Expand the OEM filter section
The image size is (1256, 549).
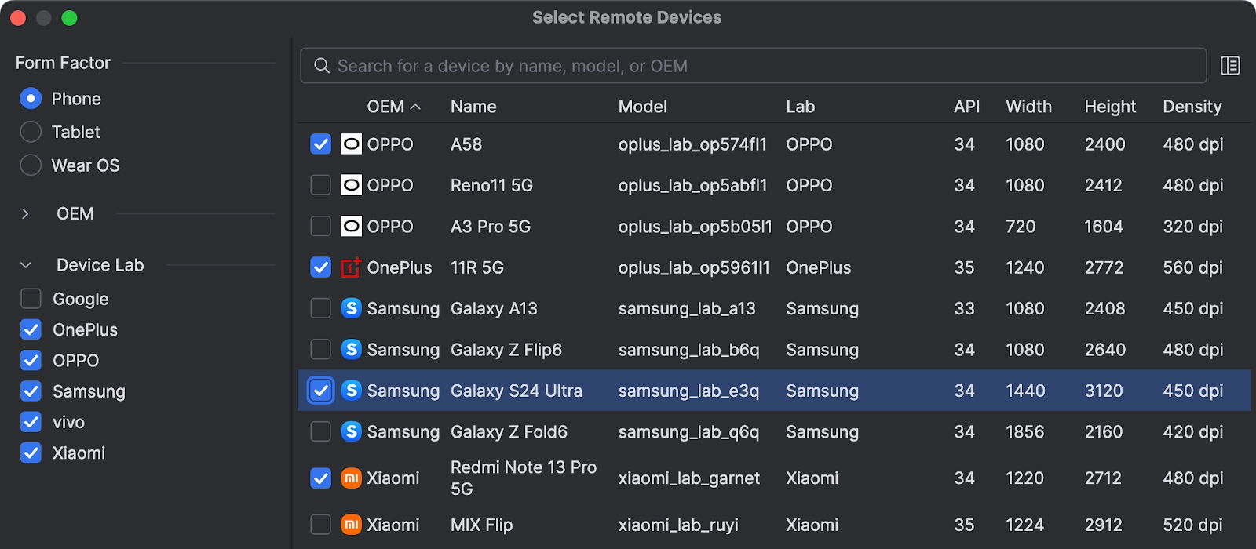pyautogui.click(x=25, y=213)
